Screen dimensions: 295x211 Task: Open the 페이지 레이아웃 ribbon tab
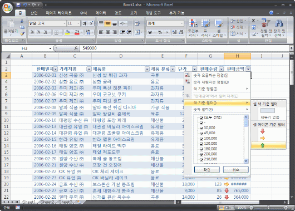[x=58, y=13]
